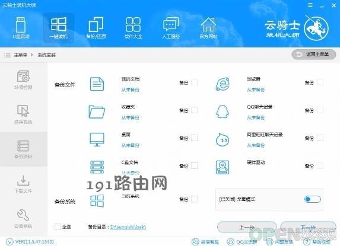Viewport: 340px width, 246px height.
Task: Check the QQ聊天记录 backup checkbox
Action: point(320,110)
